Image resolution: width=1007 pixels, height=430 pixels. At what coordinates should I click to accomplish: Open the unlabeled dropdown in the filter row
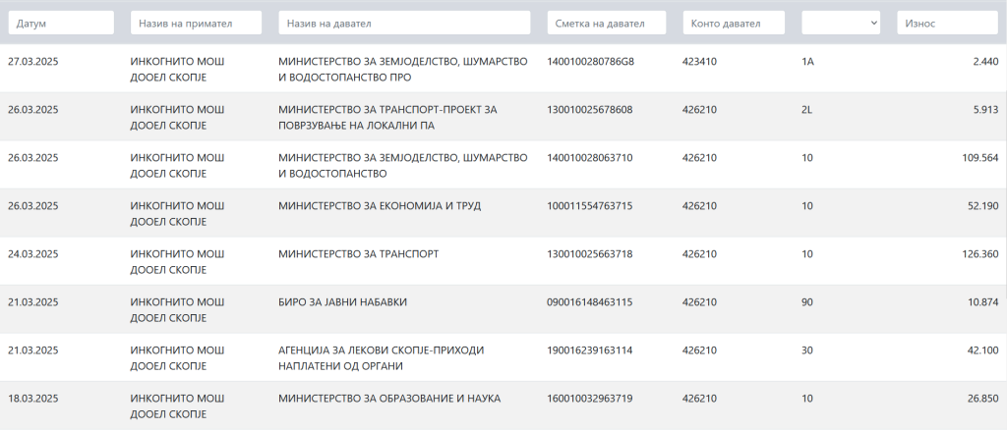coord(841,23)
